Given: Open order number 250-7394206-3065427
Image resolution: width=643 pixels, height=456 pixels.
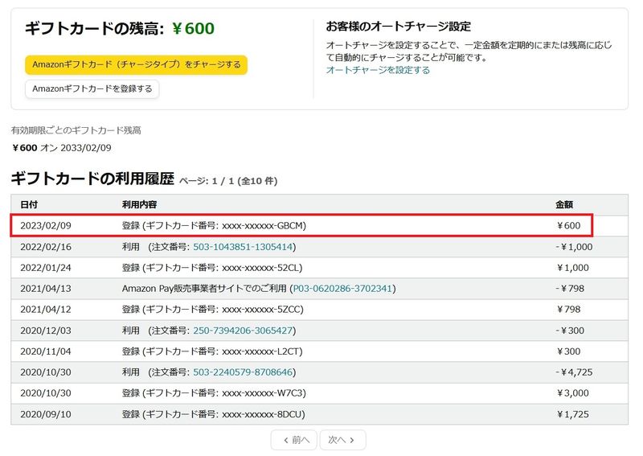Looking at the screenshot, I should (x=244, y=331).
